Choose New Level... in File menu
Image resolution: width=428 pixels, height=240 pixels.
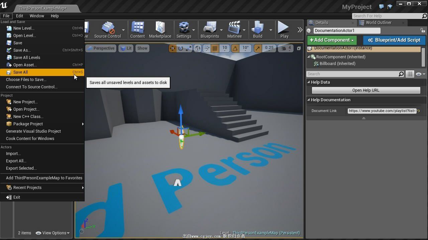click(x=42, y=28)
